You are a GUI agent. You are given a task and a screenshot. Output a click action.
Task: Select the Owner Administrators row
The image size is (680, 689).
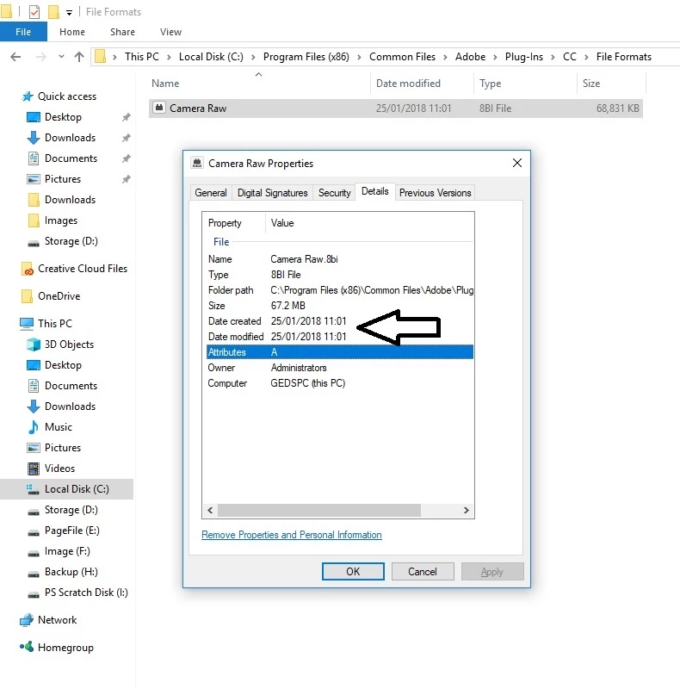click(x=340, y=368)
